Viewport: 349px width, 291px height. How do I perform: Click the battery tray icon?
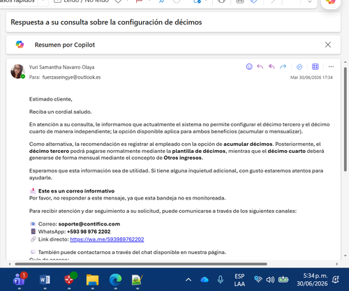pyautogui.click(x=283, y=279)
